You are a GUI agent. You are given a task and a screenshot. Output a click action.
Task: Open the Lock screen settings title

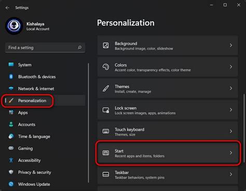pyautogui.click(x=126, y=108)
